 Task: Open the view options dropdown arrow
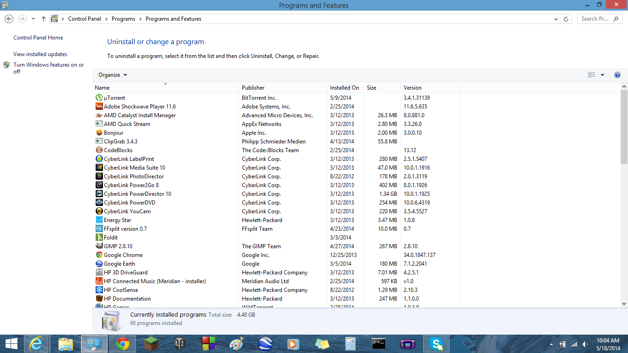tap(602, 75)
